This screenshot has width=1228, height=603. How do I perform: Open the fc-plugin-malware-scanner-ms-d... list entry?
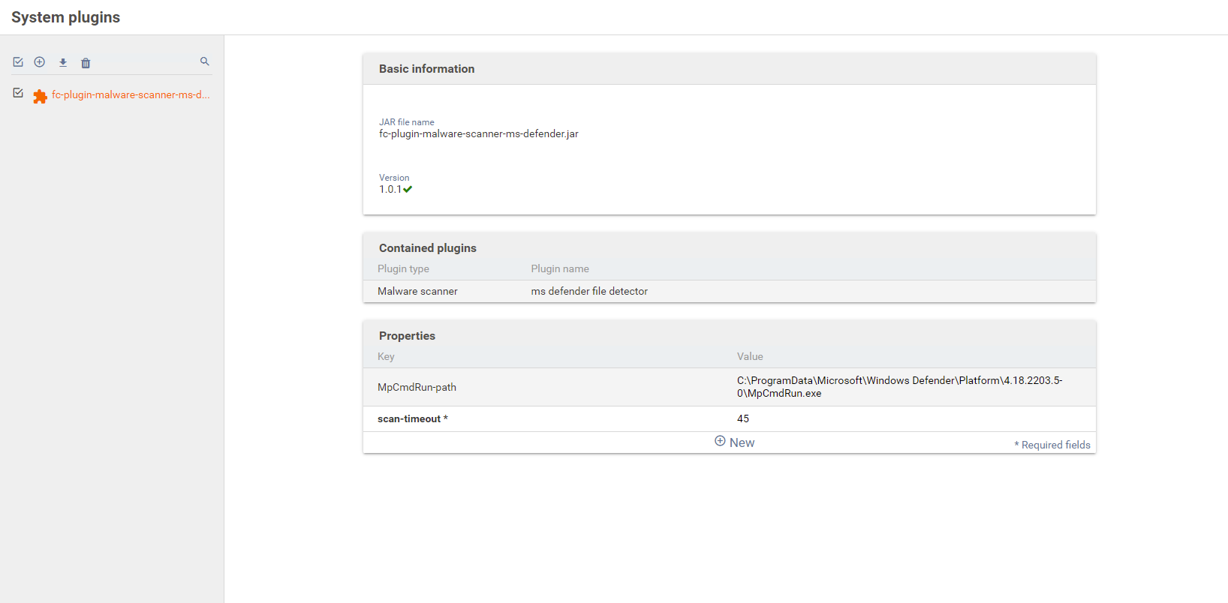click(x=131, y=95)
